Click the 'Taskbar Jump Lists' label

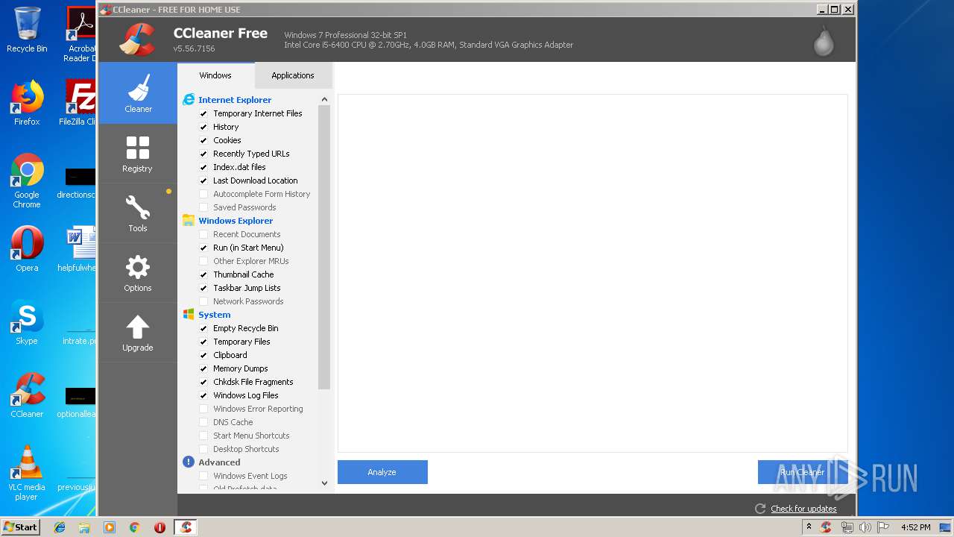[x=247, y=288]
